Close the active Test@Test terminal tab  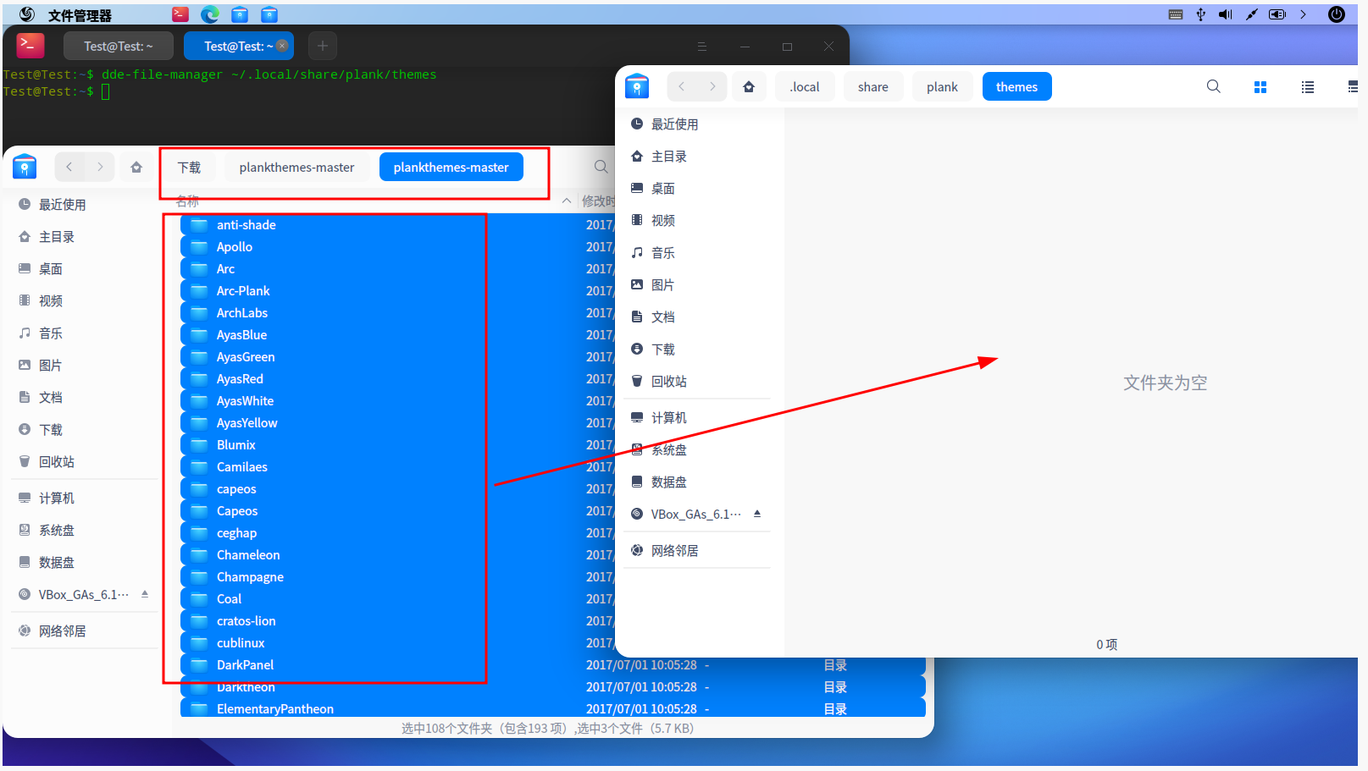point(282,46)
